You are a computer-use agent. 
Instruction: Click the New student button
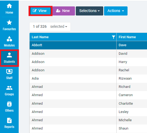(64, 11)
